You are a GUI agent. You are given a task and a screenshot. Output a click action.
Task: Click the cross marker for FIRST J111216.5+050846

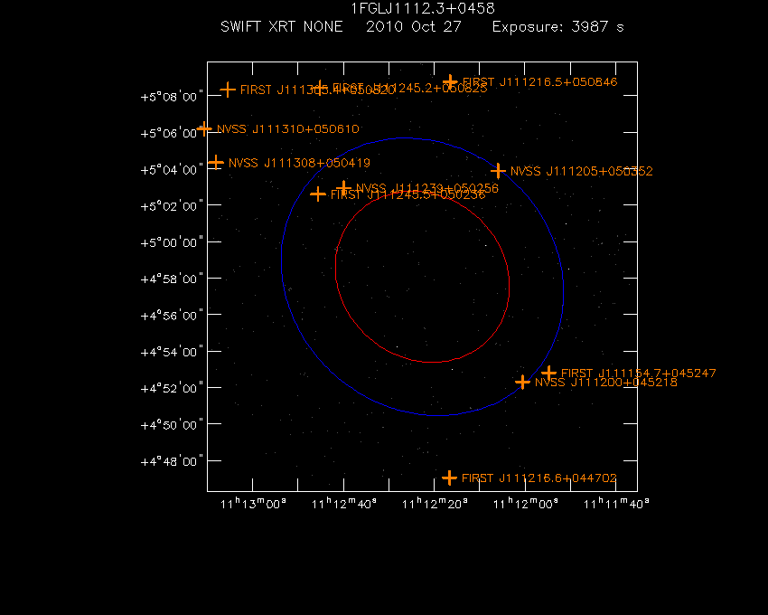[x=450, y=82]
